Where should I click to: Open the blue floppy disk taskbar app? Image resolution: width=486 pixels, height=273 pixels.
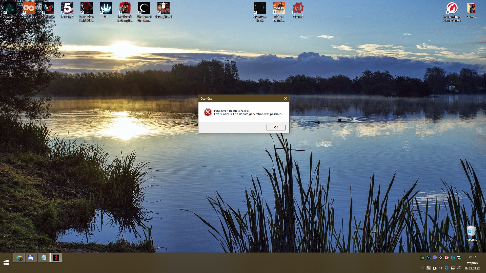31,258
